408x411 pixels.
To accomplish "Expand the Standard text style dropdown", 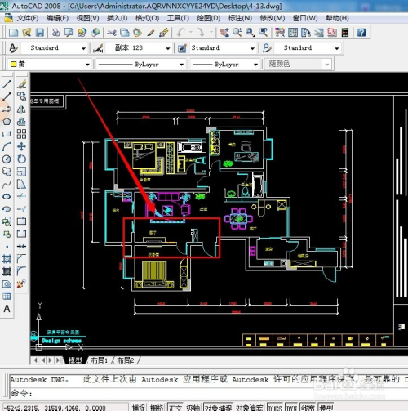I will point(55,48).
